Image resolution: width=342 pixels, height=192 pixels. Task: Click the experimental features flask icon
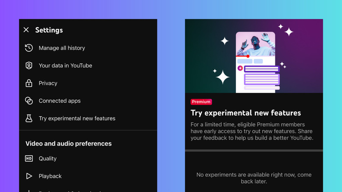pos(29,118)
